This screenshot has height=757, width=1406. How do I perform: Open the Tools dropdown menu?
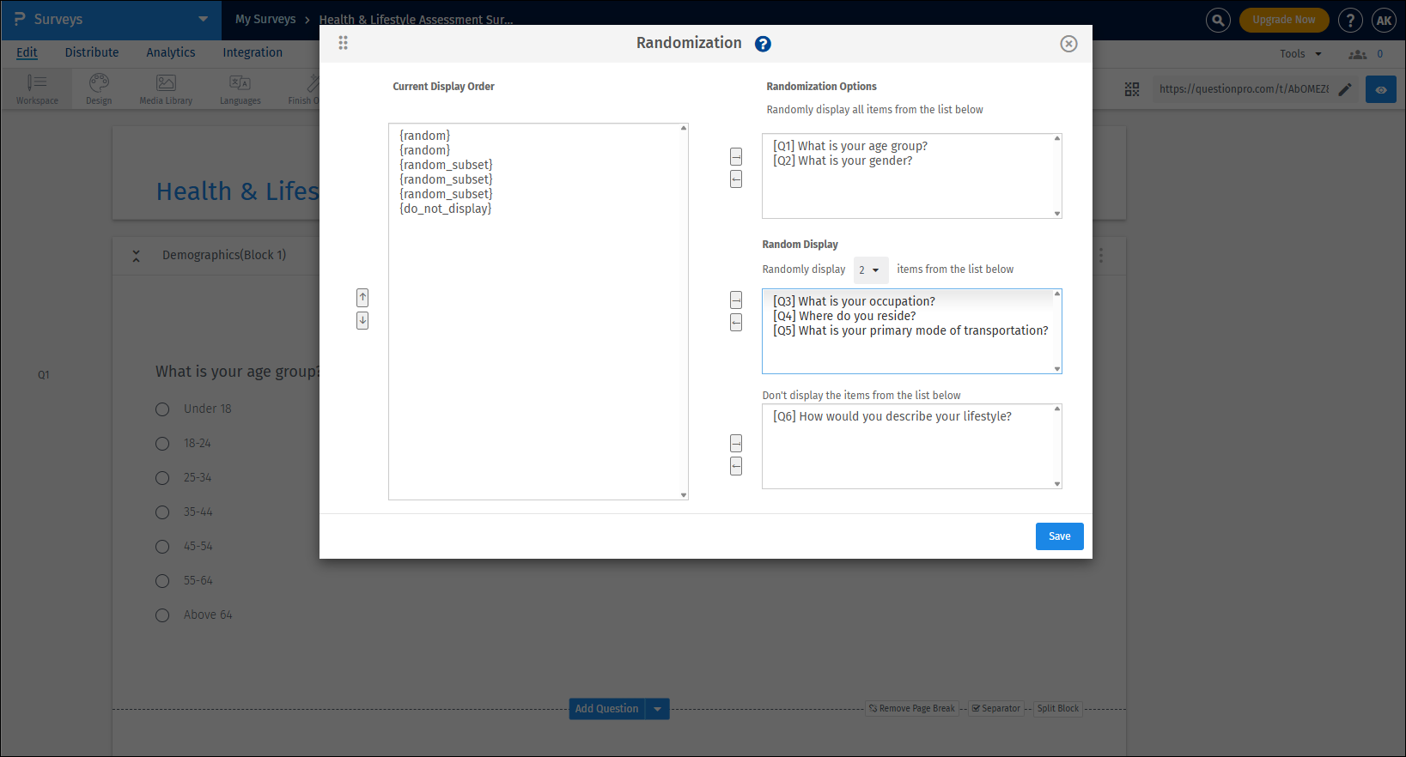(x=1300, y=54)
